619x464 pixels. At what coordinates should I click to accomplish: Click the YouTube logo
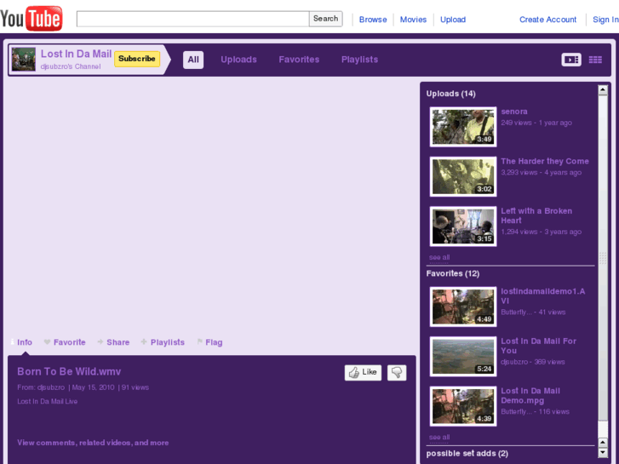tap(32, 18)
